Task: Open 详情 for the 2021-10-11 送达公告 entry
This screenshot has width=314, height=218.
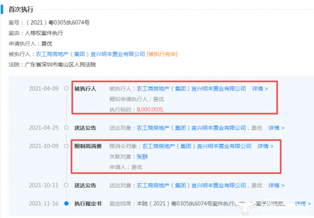Action: click(x=276, y=185)
